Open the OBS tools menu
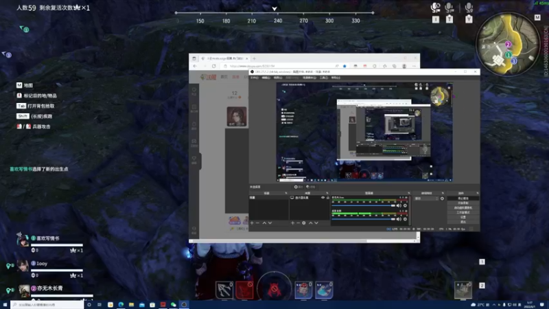This screenshot has width=549, height=309. (x=323, y=78)
